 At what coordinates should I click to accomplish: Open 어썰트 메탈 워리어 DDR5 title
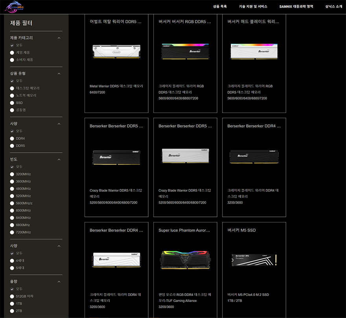click(x=116, y=22)
